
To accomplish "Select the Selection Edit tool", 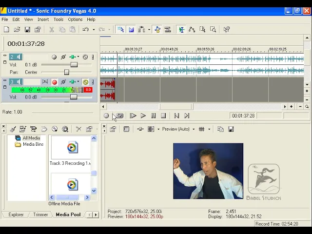I will (x=202, y=29).
